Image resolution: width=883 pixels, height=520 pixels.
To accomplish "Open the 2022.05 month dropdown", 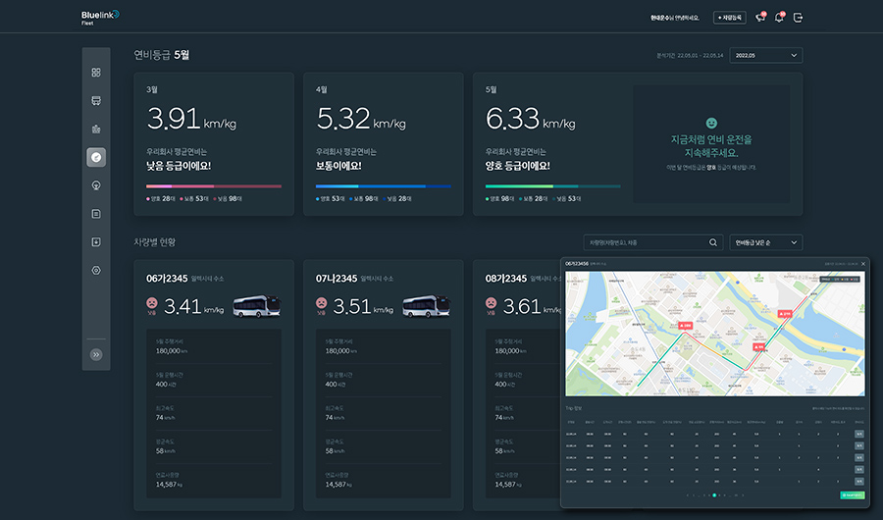I will pos(765,56).
